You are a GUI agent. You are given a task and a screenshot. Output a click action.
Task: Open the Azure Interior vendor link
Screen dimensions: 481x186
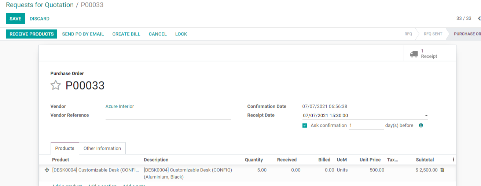[x=120, y=106]
